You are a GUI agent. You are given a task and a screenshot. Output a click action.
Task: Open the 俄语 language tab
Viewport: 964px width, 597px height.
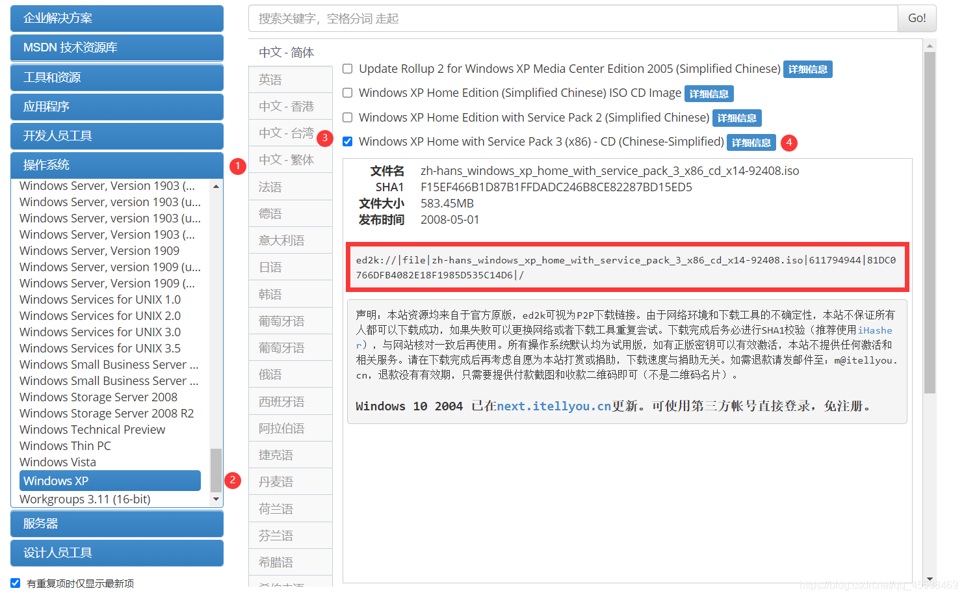(x=290, y=375)
